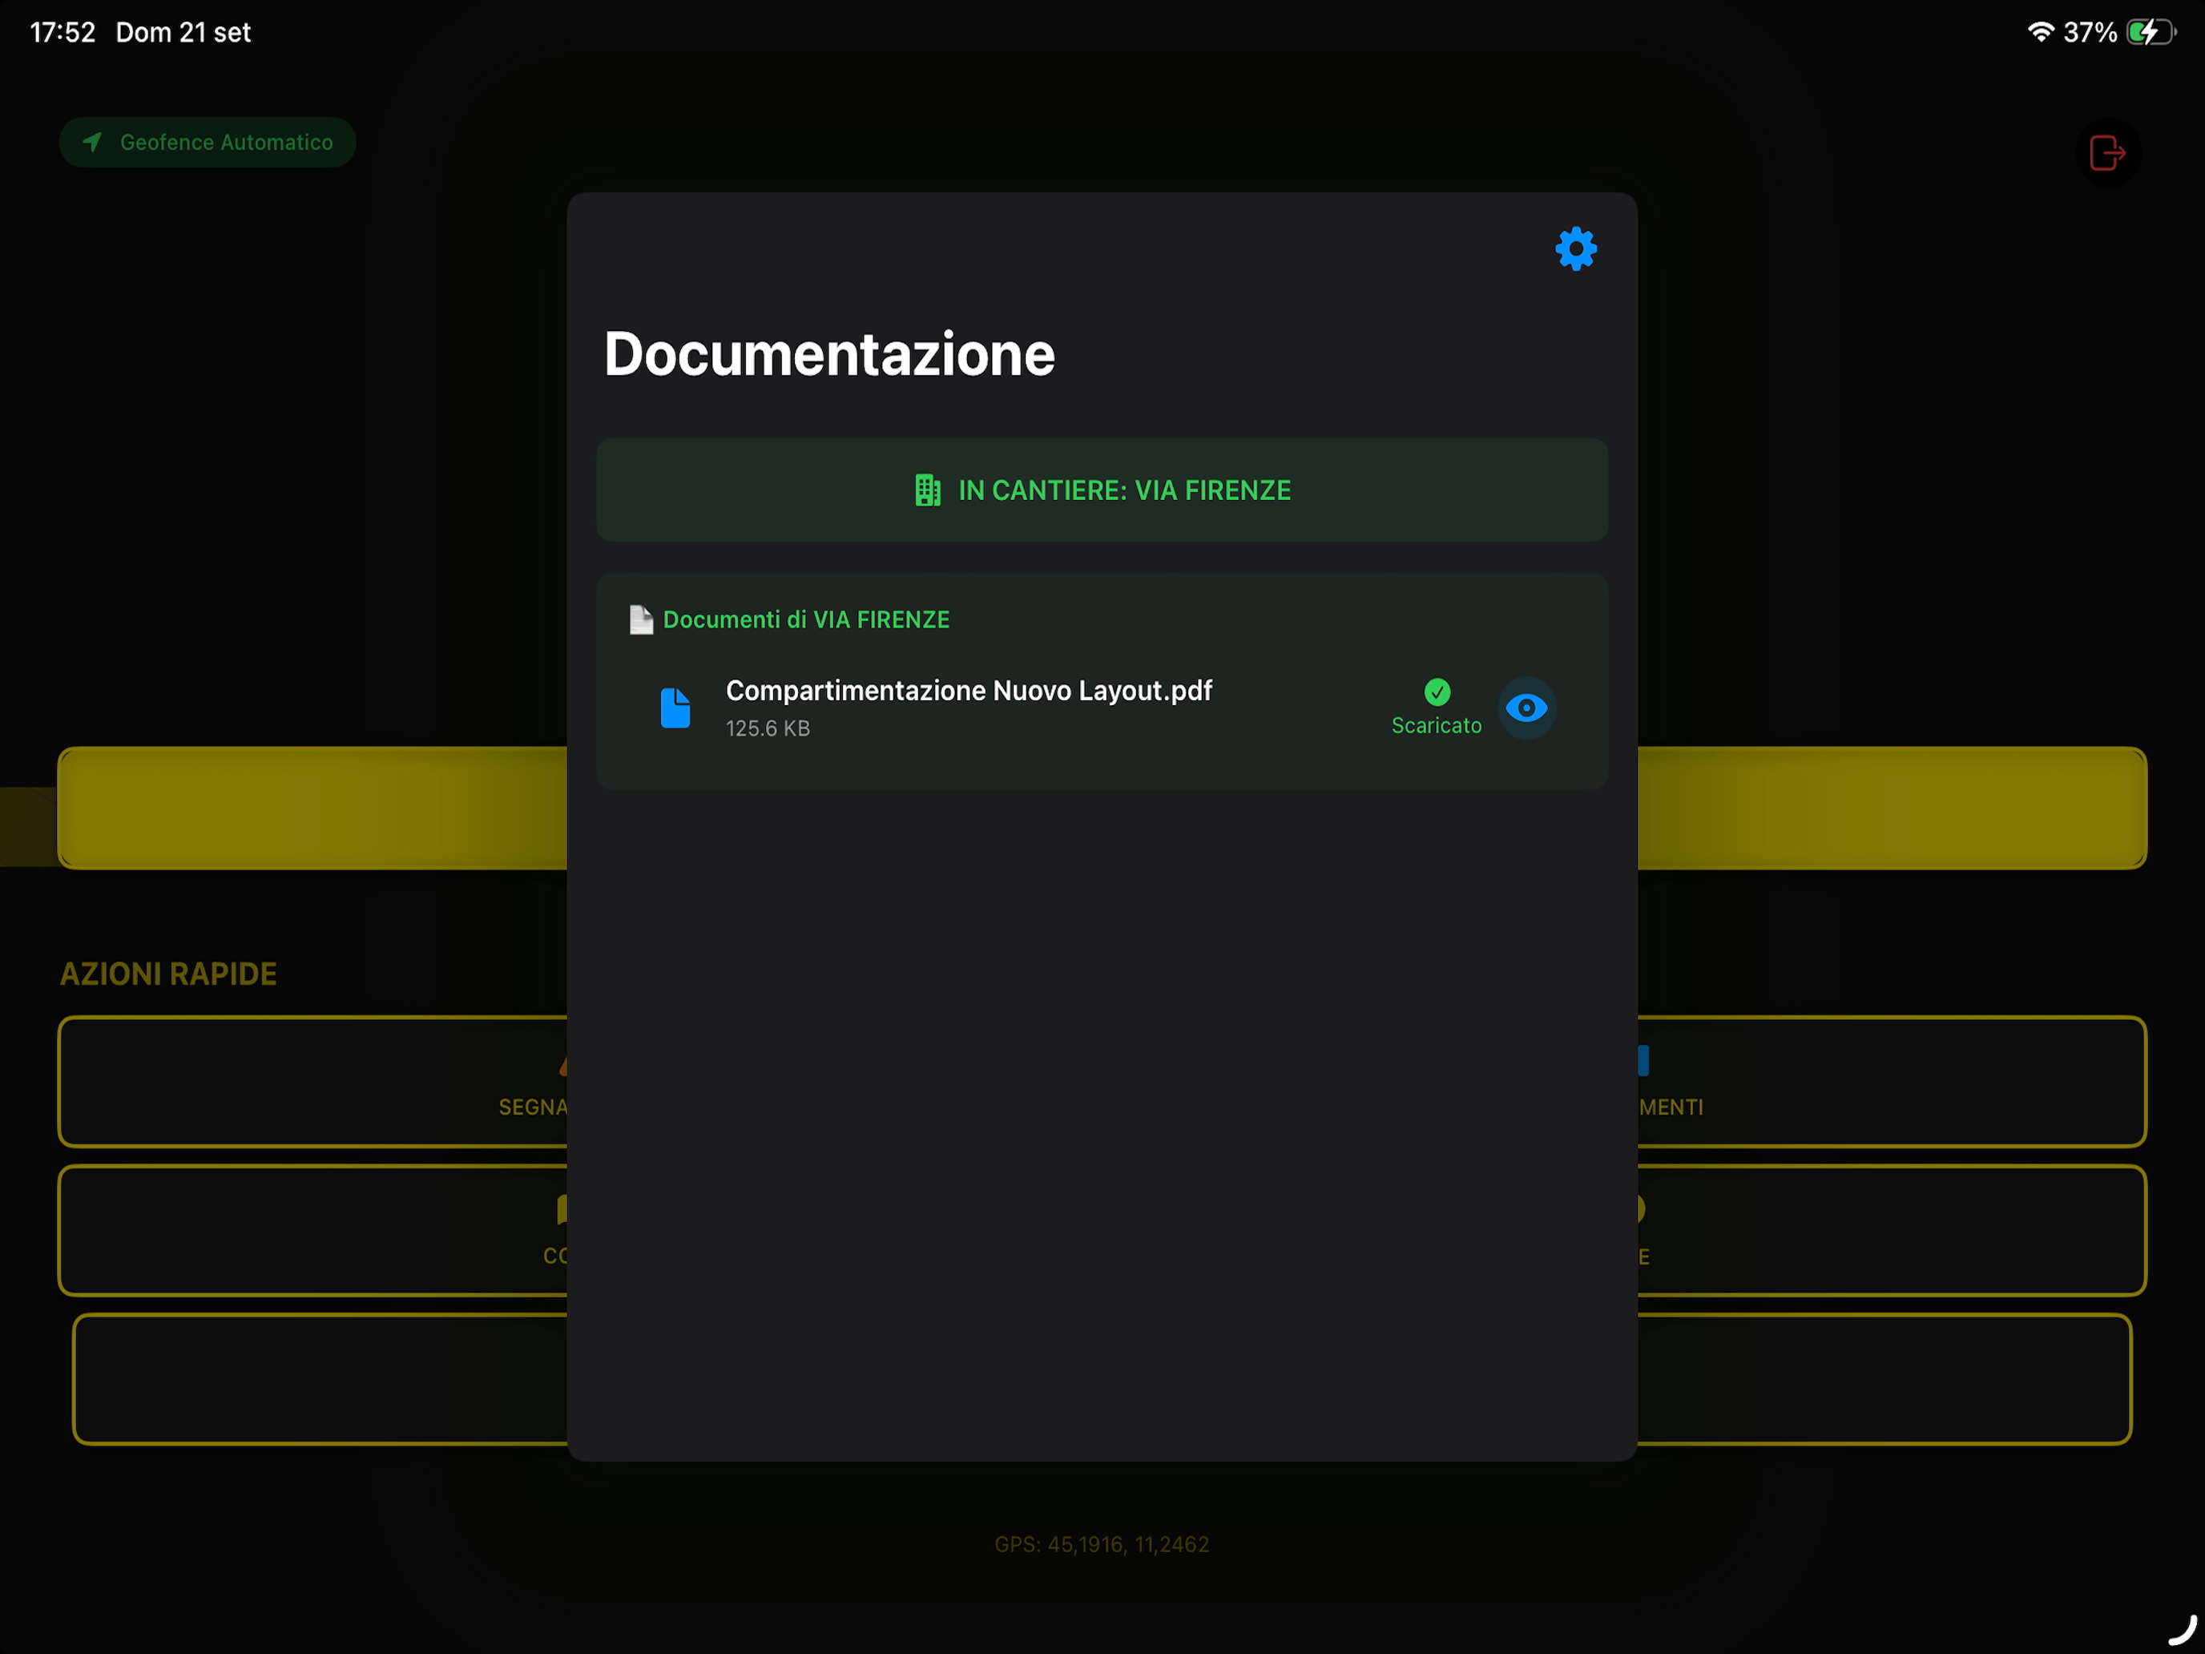
Task: Tap the IN CANTIERE: VIA FIRENZE banner
Action: 1102,490
